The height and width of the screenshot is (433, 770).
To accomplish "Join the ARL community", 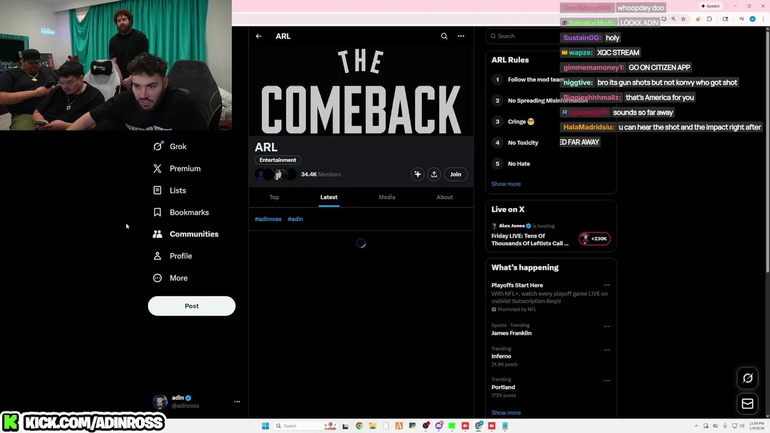I will tap(455, 174).
